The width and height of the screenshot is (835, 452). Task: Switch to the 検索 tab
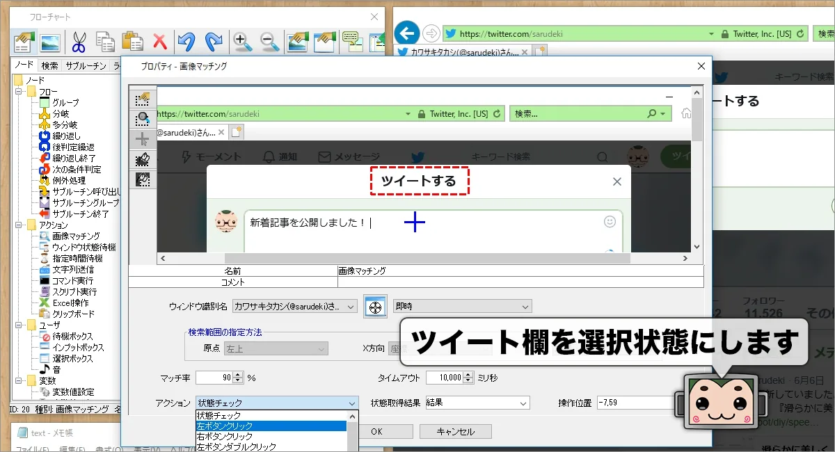pyautogui.click(x=49, y=66)
